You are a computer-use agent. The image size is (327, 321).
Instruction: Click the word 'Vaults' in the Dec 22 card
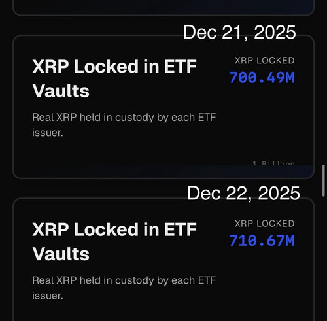coord(61,254)
